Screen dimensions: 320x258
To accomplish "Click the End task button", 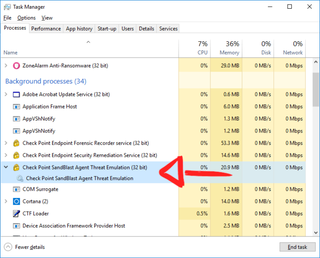I will pyautogui.click(x=297, y=247).
